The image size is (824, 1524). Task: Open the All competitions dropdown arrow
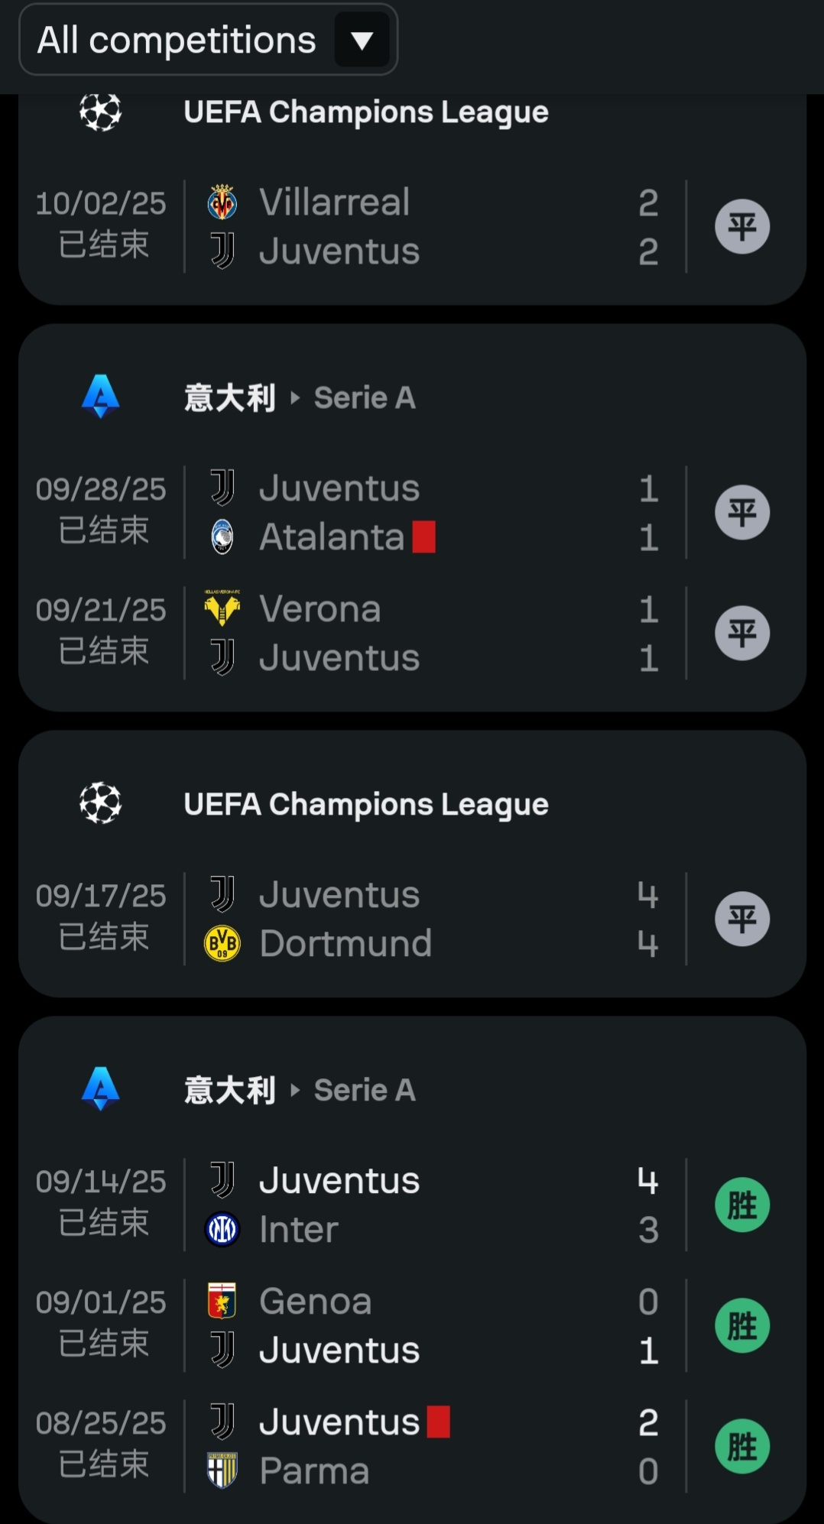pyautogui.click(x=362, y=40)
